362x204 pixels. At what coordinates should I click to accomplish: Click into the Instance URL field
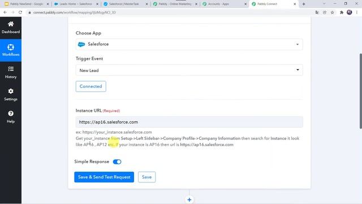coord(189,122)
